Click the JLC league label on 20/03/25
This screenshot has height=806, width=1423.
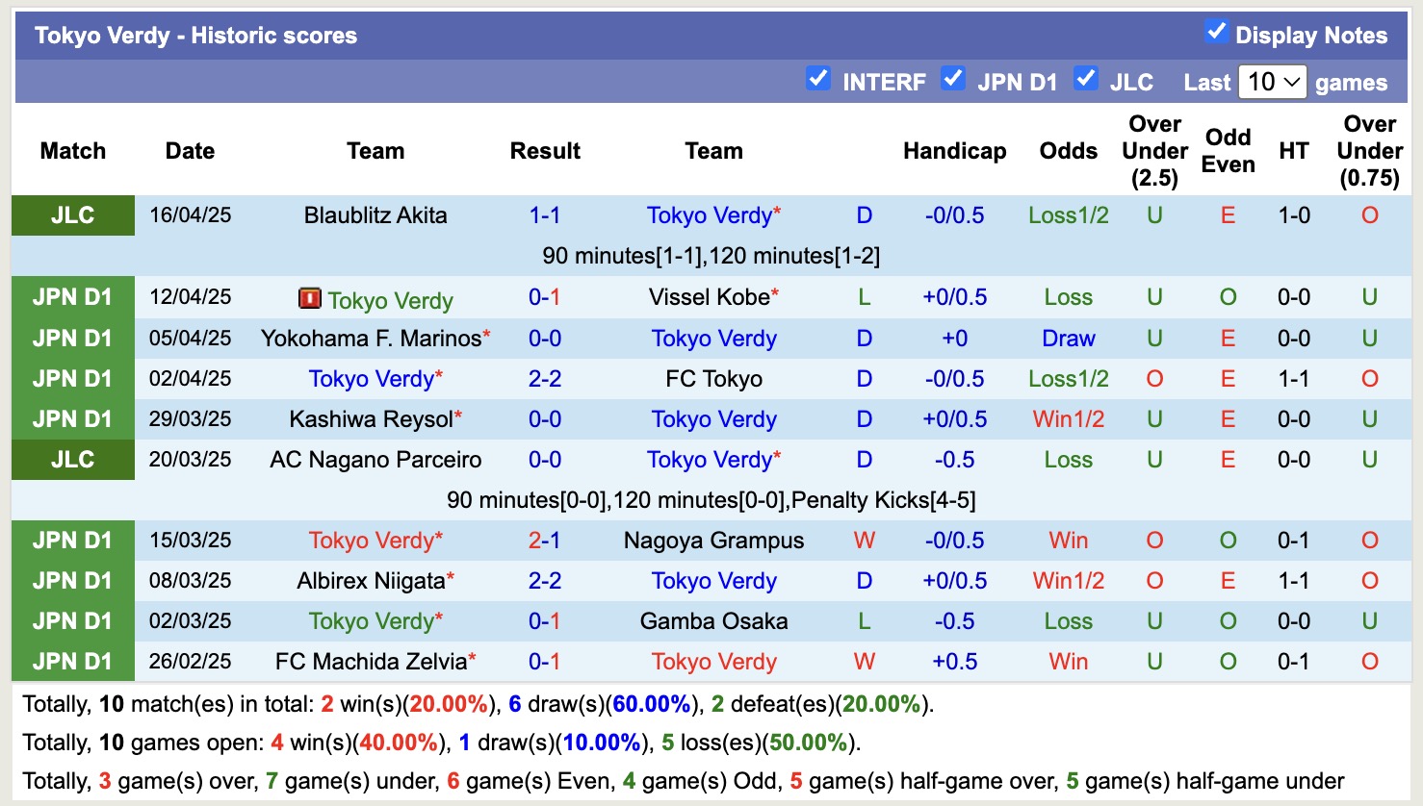pyautogui.click(x=73, y=460)
